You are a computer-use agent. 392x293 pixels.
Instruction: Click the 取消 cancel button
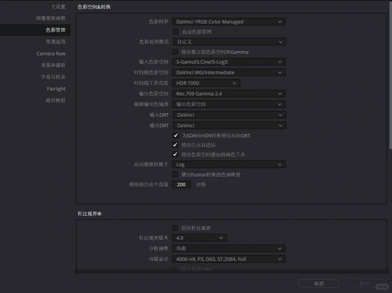coord(319,284)
